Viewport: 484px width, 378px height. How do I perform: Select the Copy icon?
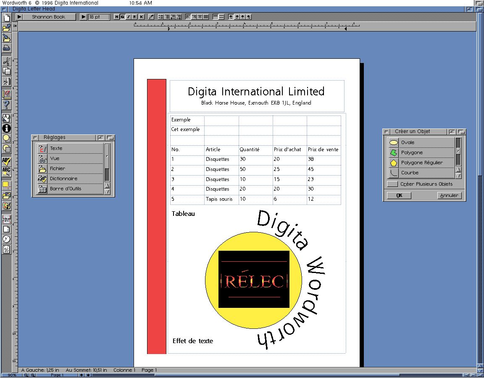pyautogui.click(x=6, y=71)
